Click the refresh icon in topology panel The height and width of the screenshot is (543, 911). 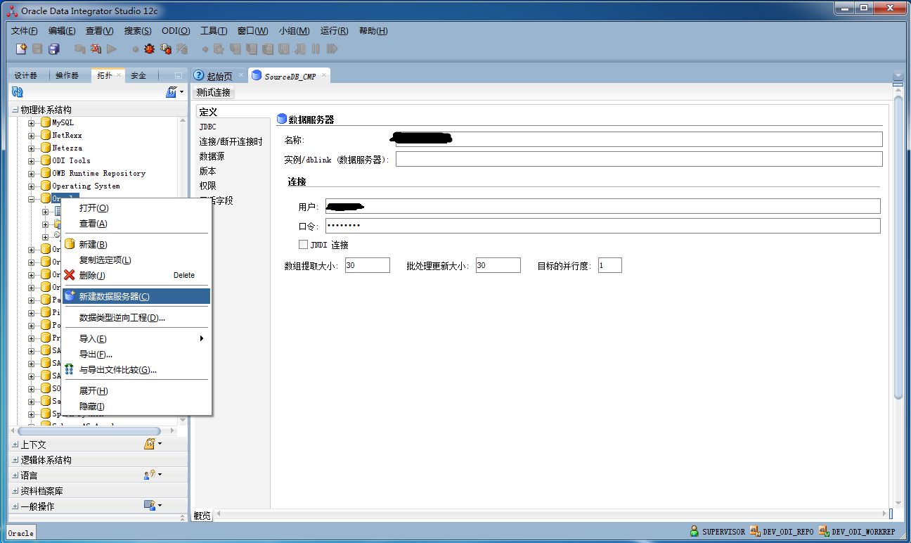[x=18, y=92]
